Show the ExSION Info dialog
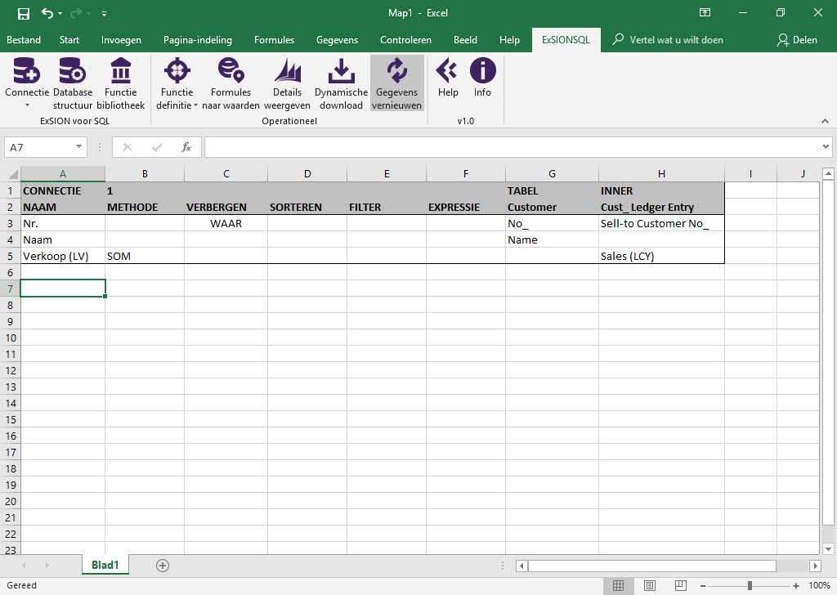This screenshot has width=837, height=595. (x=482, y=78)
